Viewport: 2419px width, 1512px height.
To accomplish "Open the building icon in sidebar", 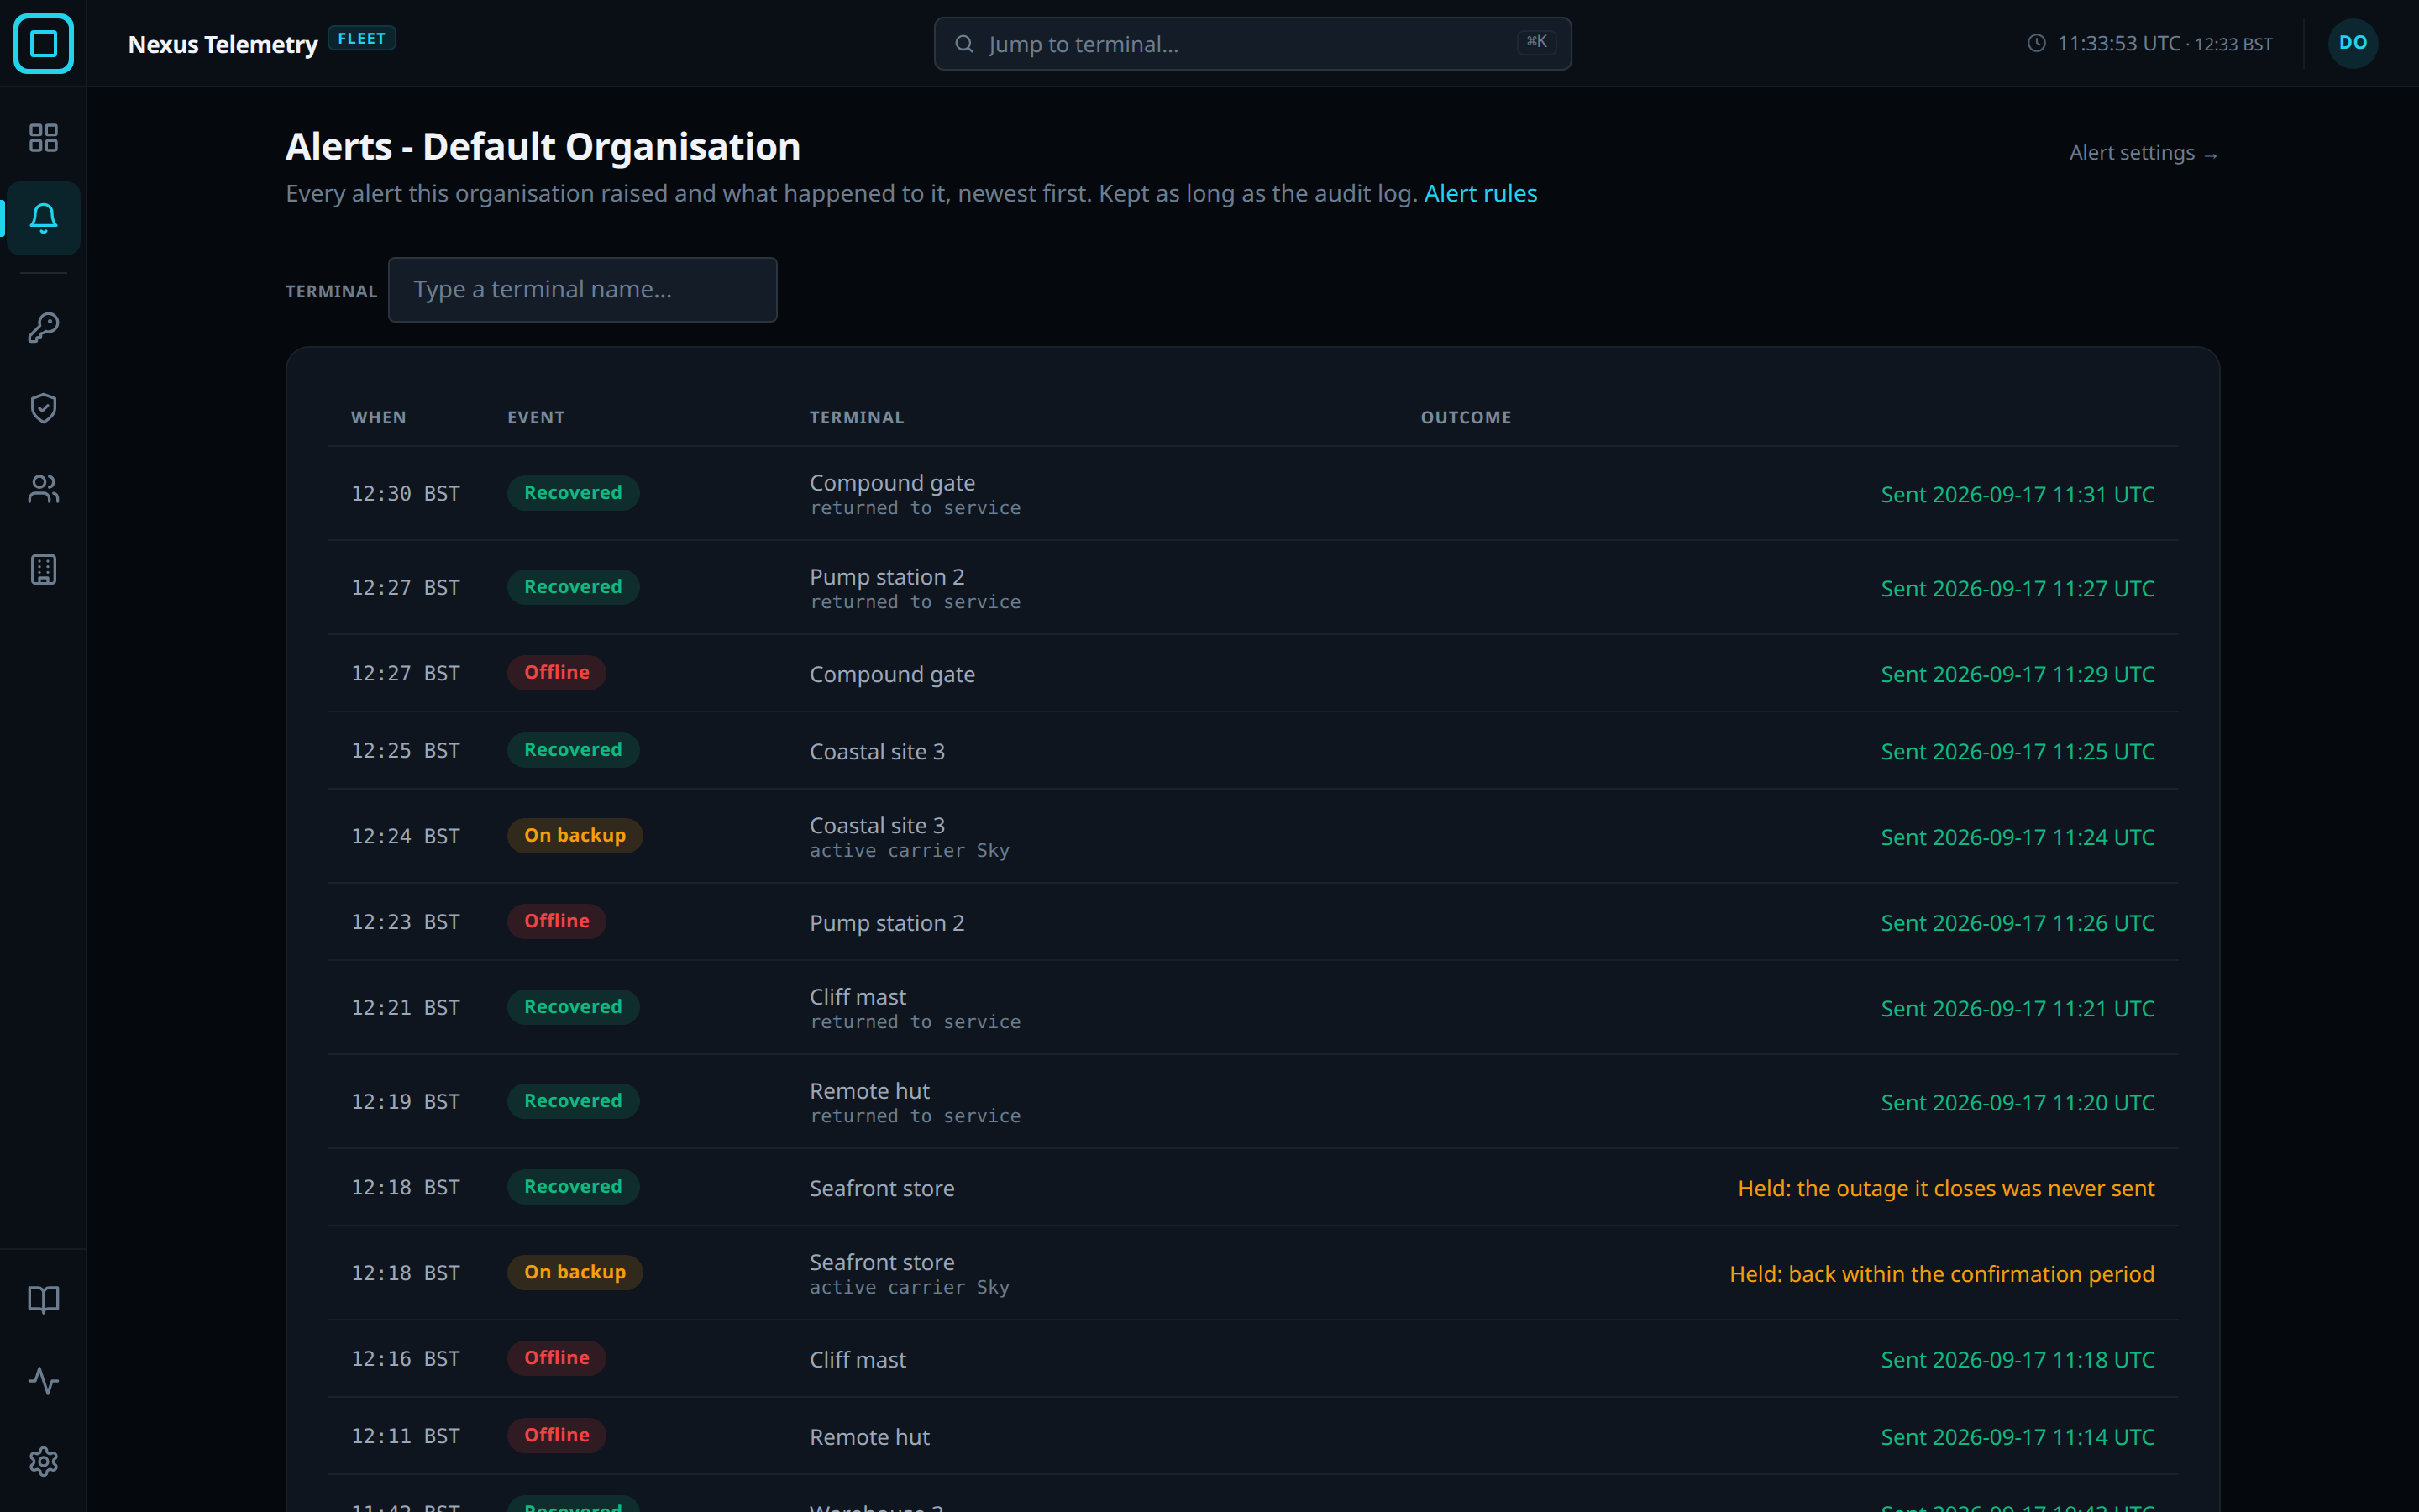I will click(x=43, y=570).
